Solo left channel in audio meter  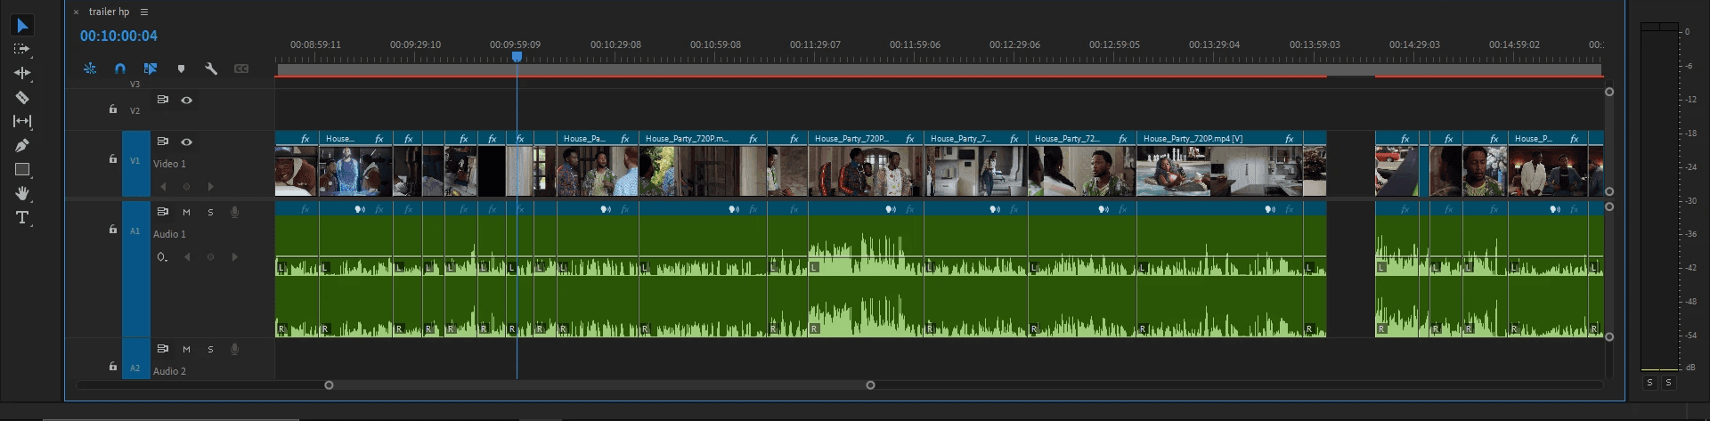click(1649, 382)
